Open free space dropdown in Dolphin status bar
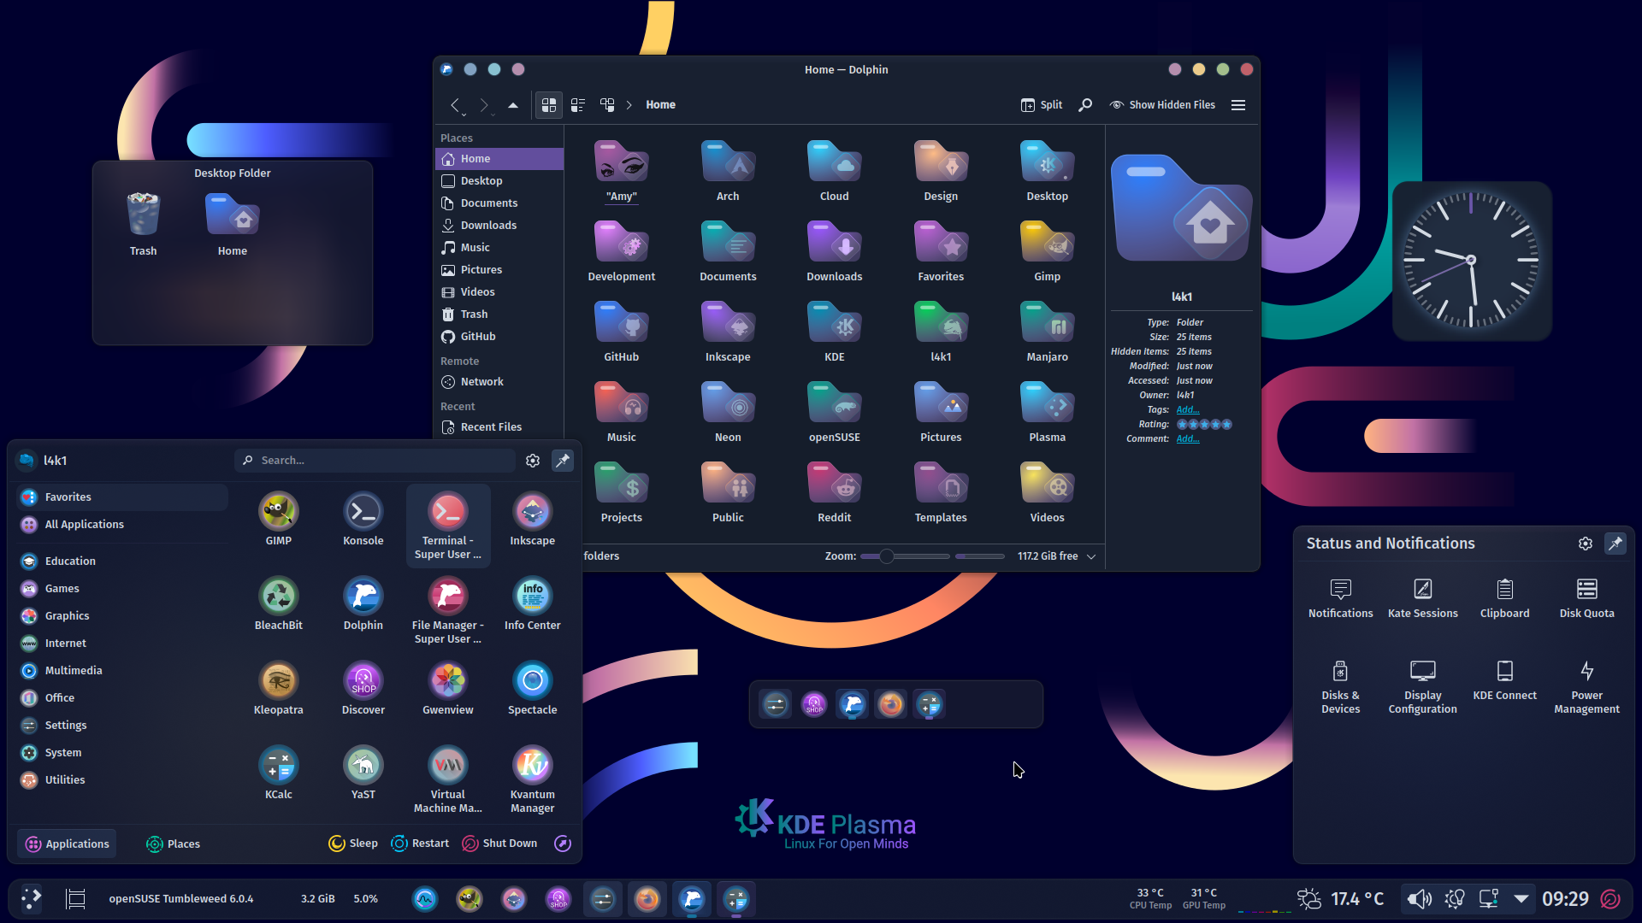The width and height of the screenshot is (1642, 923). pyautogui.click(x=1091, y=556)
